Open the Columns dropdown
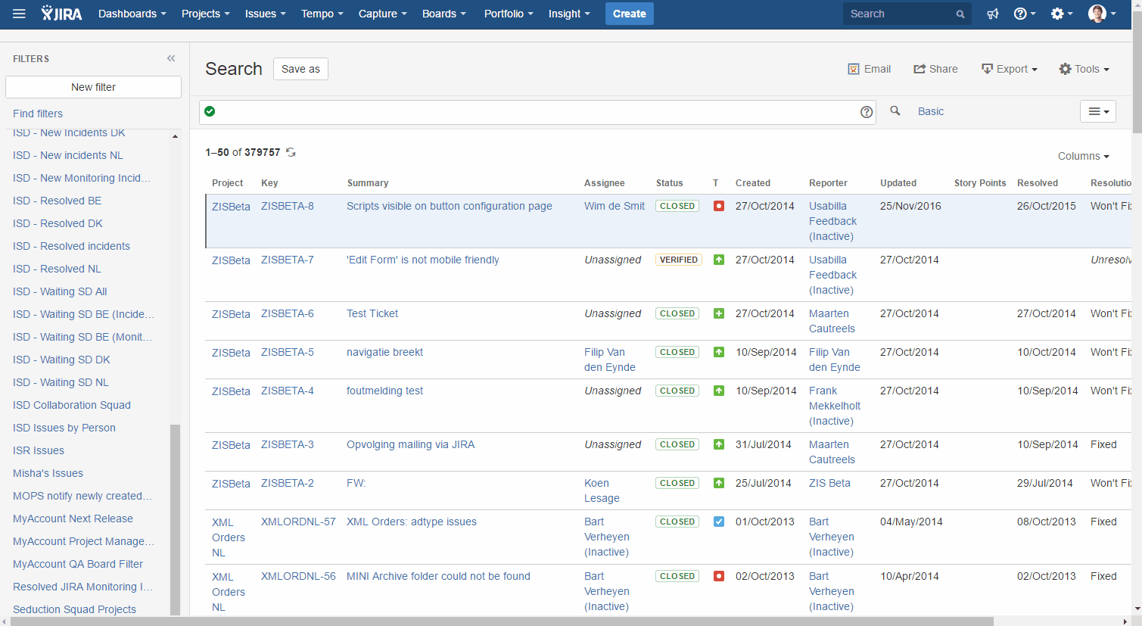The height and width of the screenshot is (626, 1142). 1083,156
